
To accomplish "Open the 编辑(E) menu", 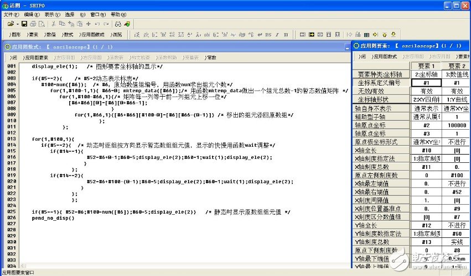I will coord(32,15).
